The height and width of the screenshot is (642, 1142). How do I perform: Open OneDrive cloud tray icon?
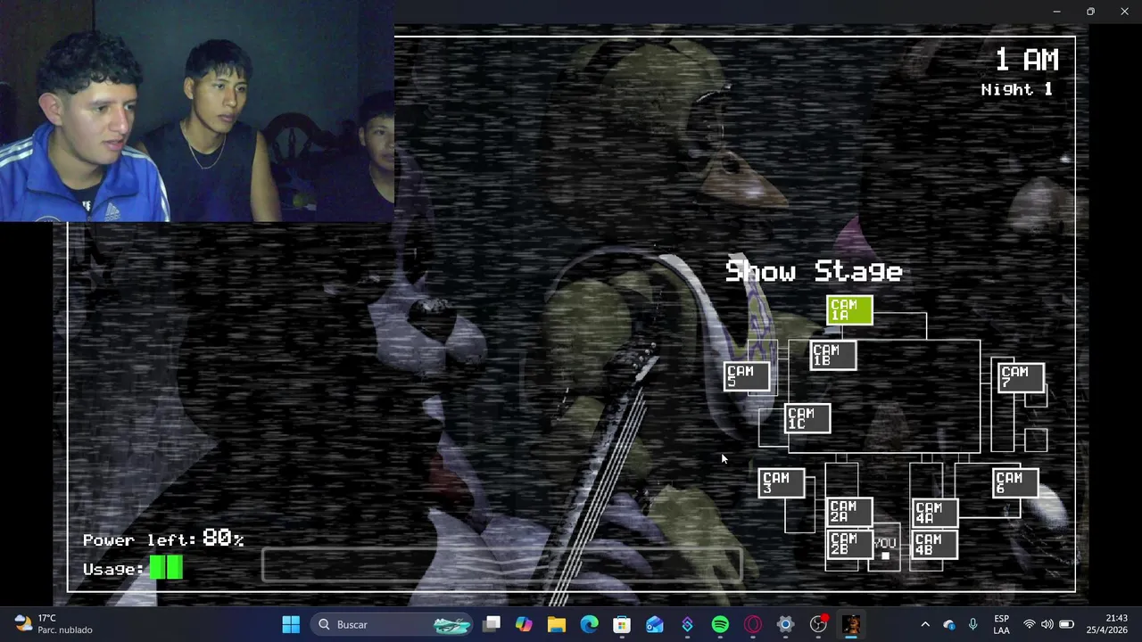pos(949,624)
